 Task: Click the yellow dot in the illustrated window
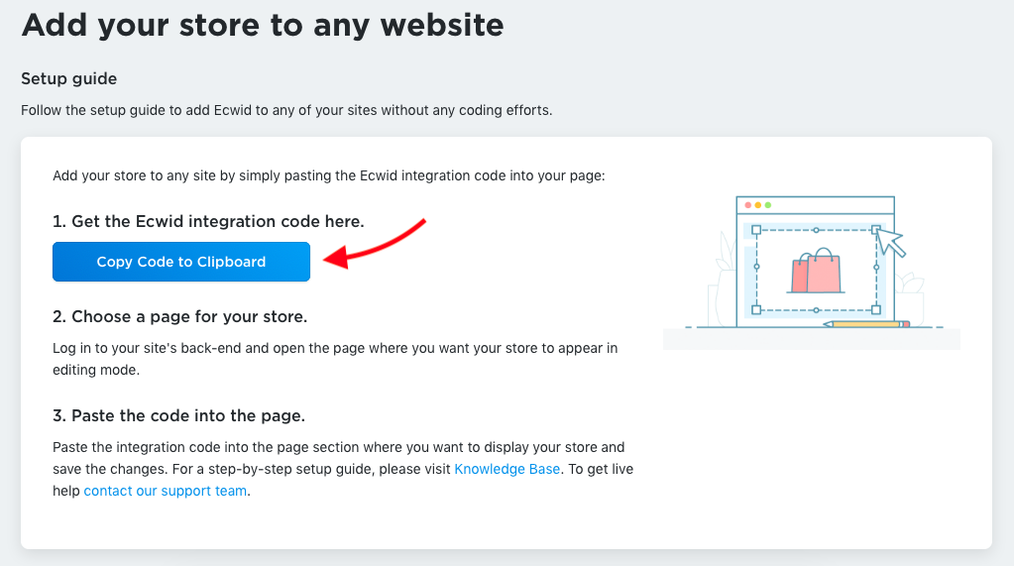tap(757, 205)
